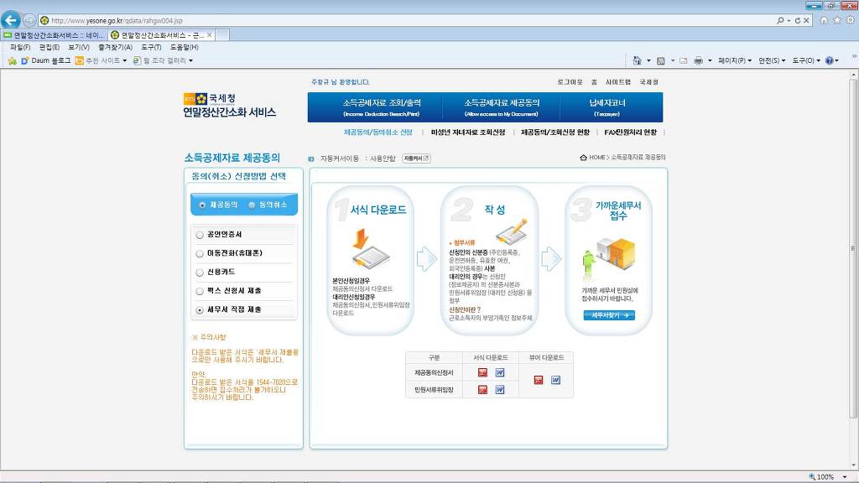
Task: Open the 즐겨찾기(A) menu
Action: click(115, 48)
